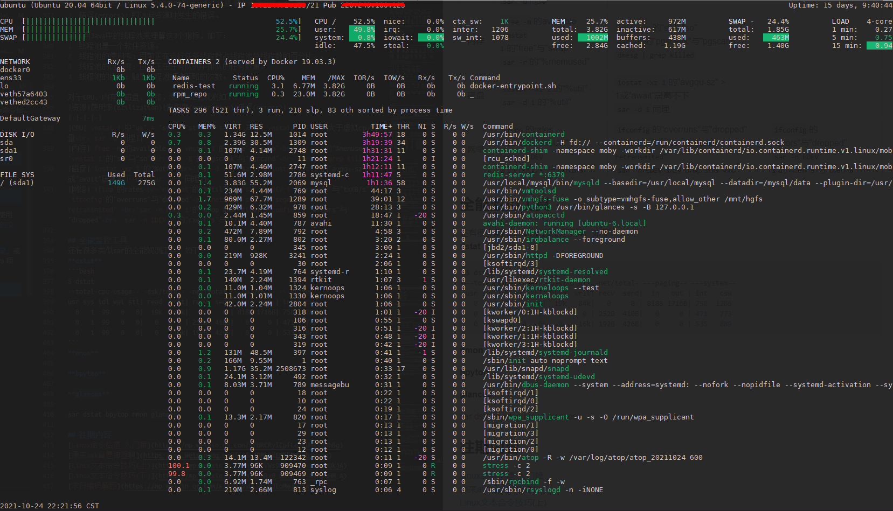
Task: Click the "redis-test" container name
Action: [194, 86]
